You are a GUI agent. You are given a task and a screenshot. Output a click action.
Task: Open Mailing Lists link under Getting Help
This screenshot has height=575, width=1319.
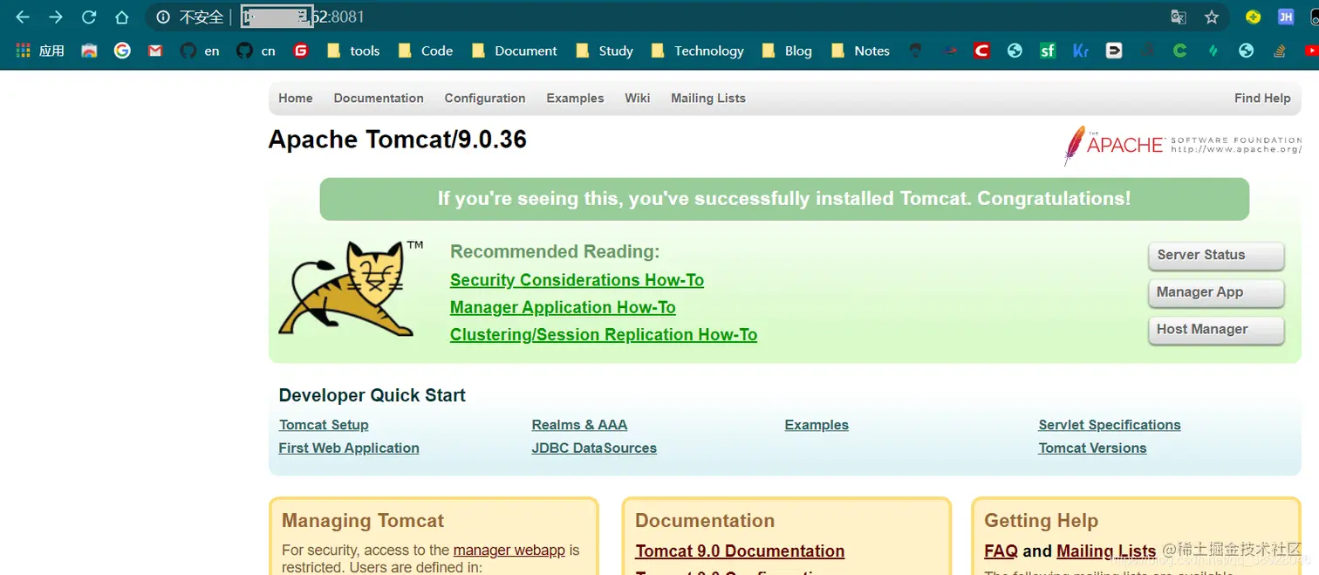point(1106,551)
